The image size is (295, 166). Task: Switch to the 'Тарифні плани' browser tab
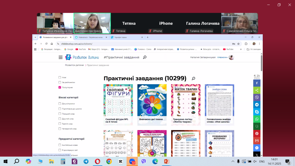point(126,37)
